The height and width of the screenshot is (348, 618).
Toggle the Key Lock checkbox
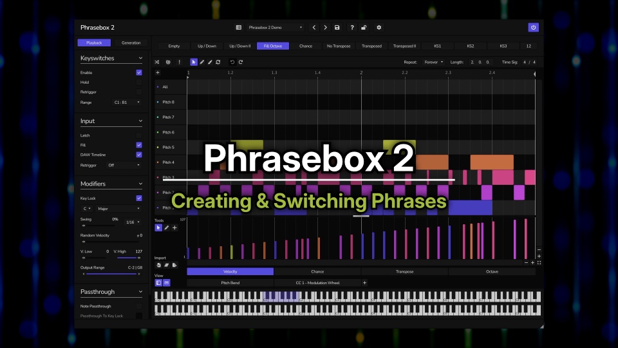point(139,198)
